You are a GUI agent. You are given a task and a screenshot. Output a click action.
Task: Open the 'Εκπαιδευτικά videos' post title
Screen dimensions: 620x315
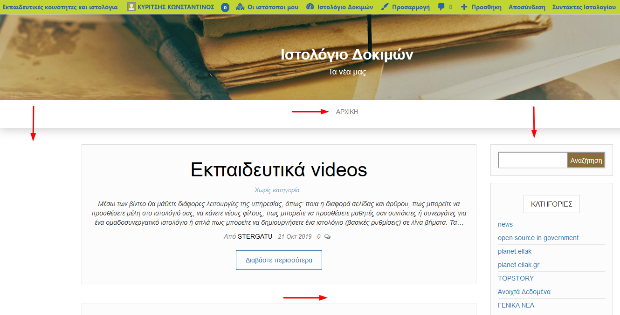[279, 170]
